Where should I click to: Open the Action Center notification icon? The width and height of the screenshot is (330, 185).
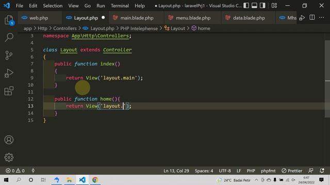tap(321, 180)
